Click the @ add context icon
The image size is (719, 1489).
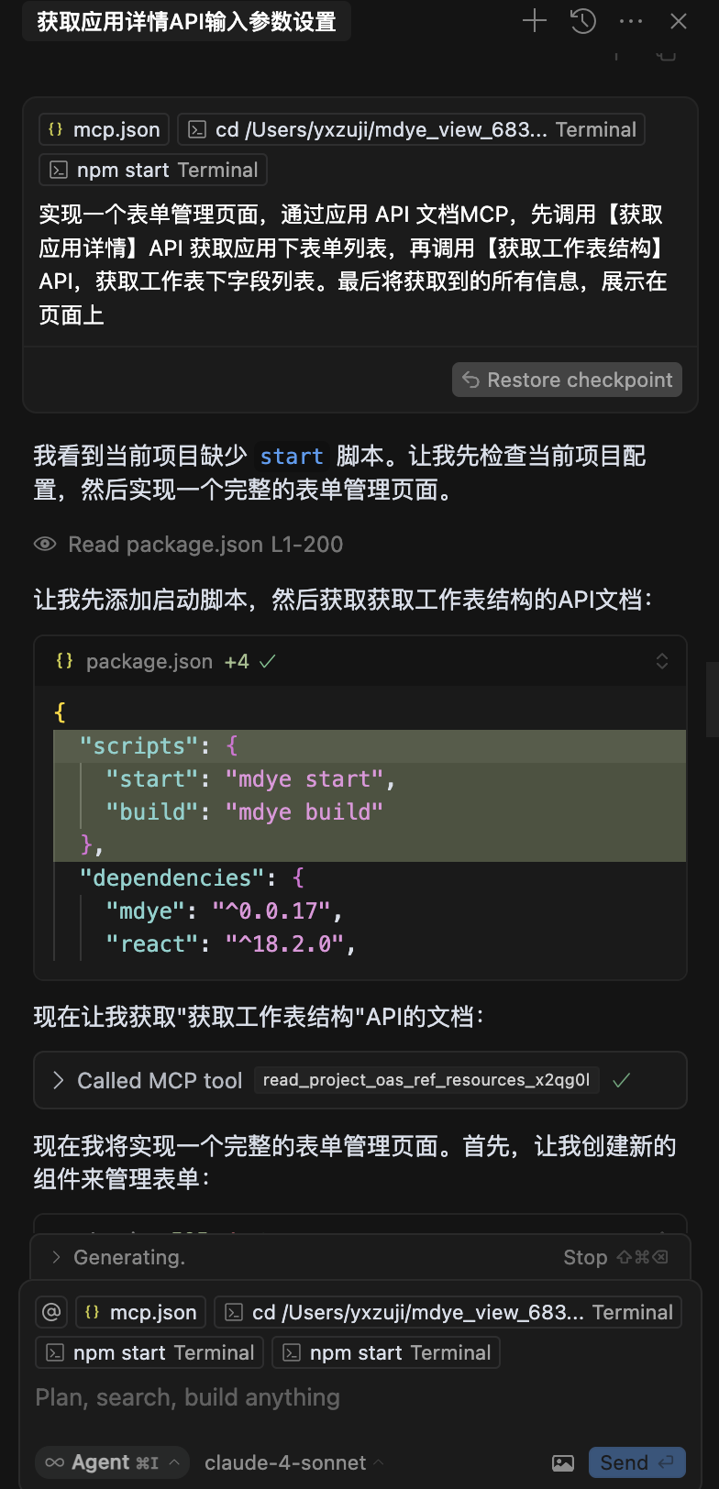tap(51, 1312)
